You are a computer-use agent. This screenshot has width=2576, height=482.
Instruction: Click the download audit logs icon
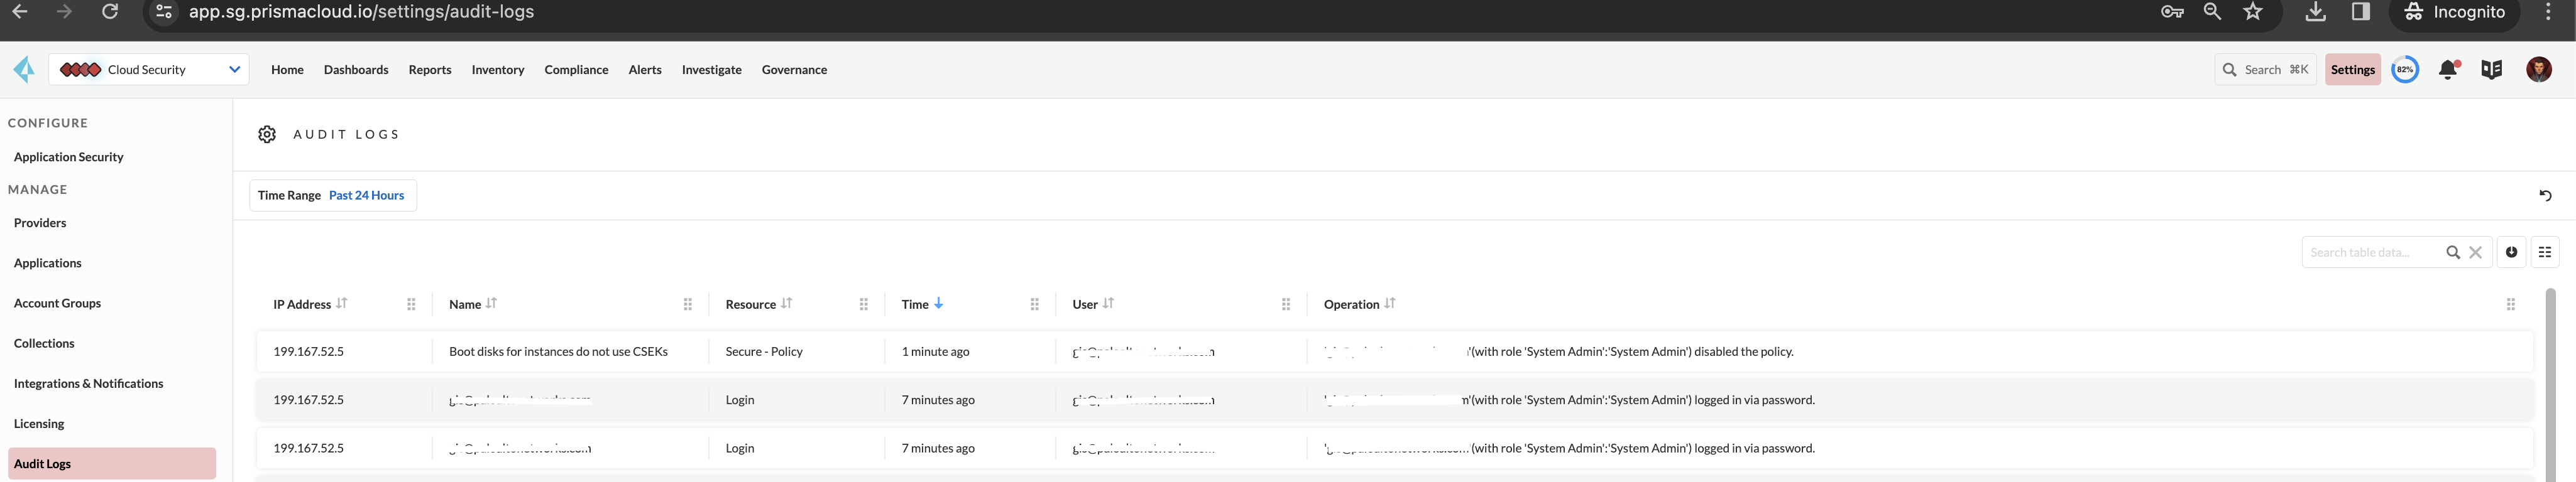coord(2511,252)
